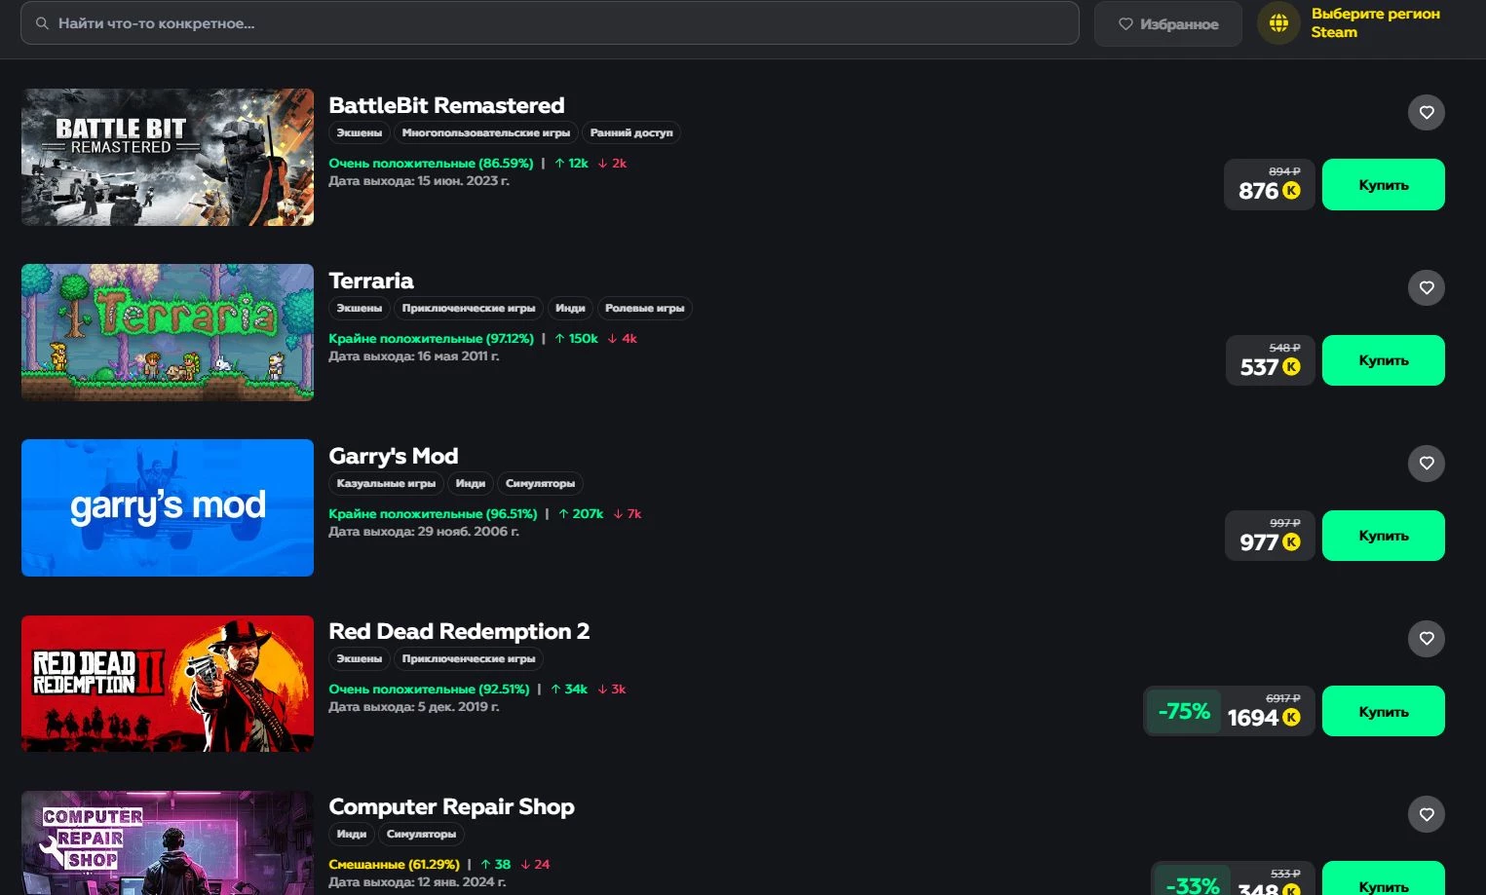Click the magnifying glass search icon
The height and width of the screenshot is (895, 1486).
pos(42,23)
